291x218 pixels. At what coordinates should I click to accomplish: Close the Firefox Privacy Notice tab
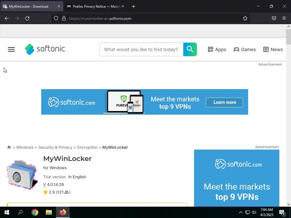click(x=123, y=6)
